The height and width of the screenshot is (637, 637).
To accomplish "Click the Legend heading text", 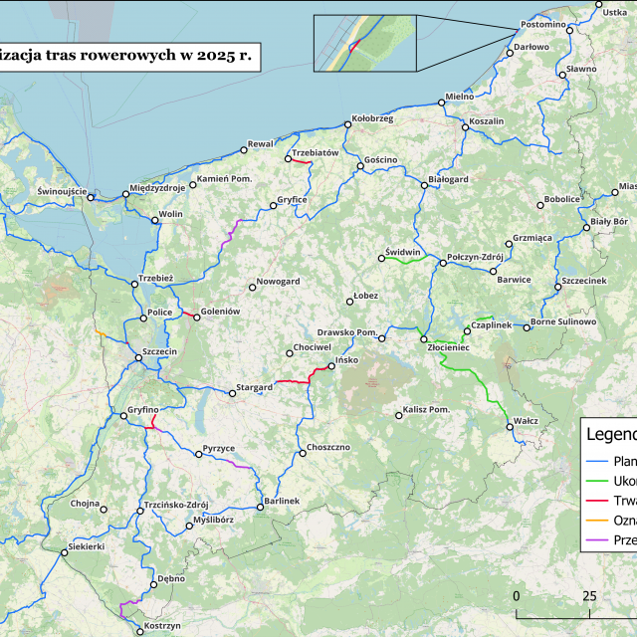I will (x=611, y=434).
